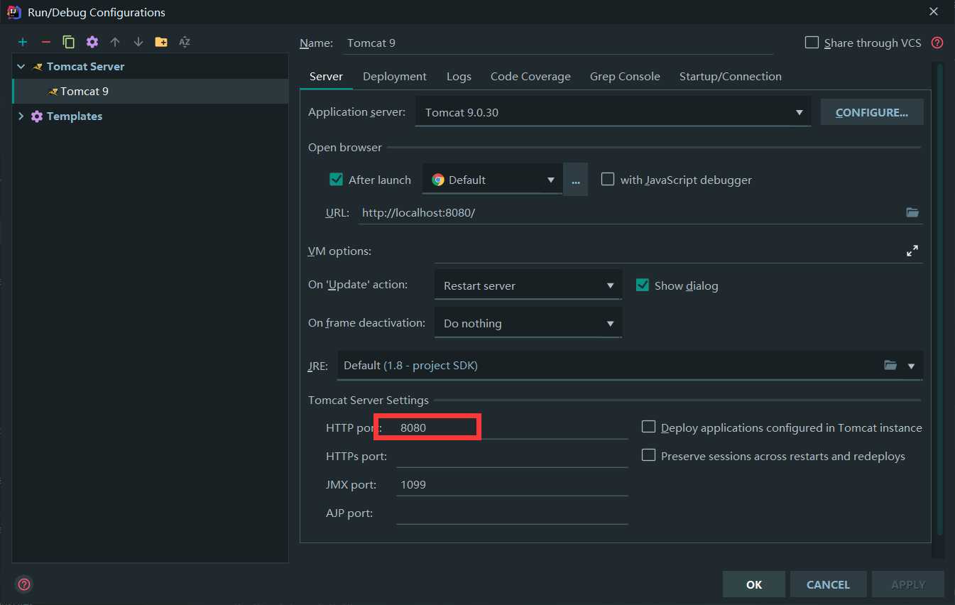Collapse the Tomcat Server tree node
The height and width of the screenshot is (605, 955).
pyautogui.click(x=21, y=67)
